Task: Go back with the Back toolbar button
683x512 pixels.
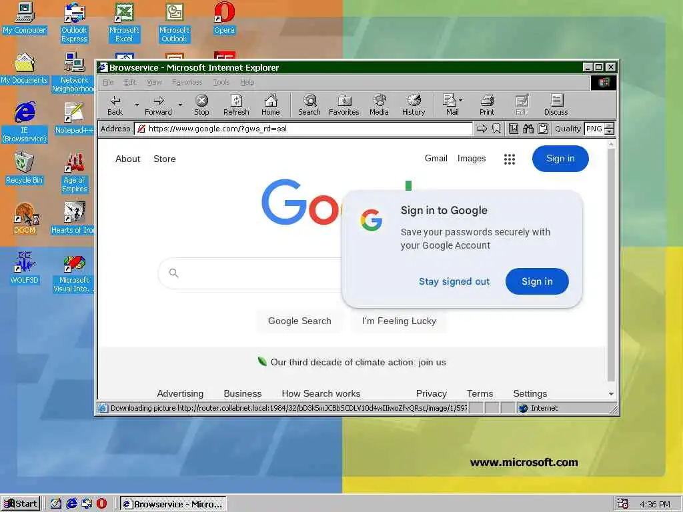Action: click(x=115, y=105)
